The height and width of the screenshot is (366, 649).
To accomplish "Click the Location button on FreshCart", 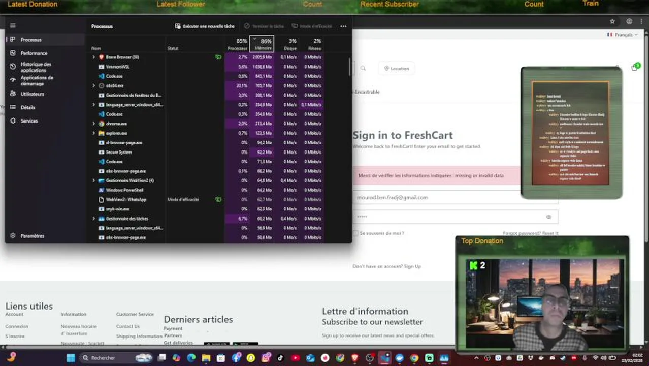I will [397, 68].
